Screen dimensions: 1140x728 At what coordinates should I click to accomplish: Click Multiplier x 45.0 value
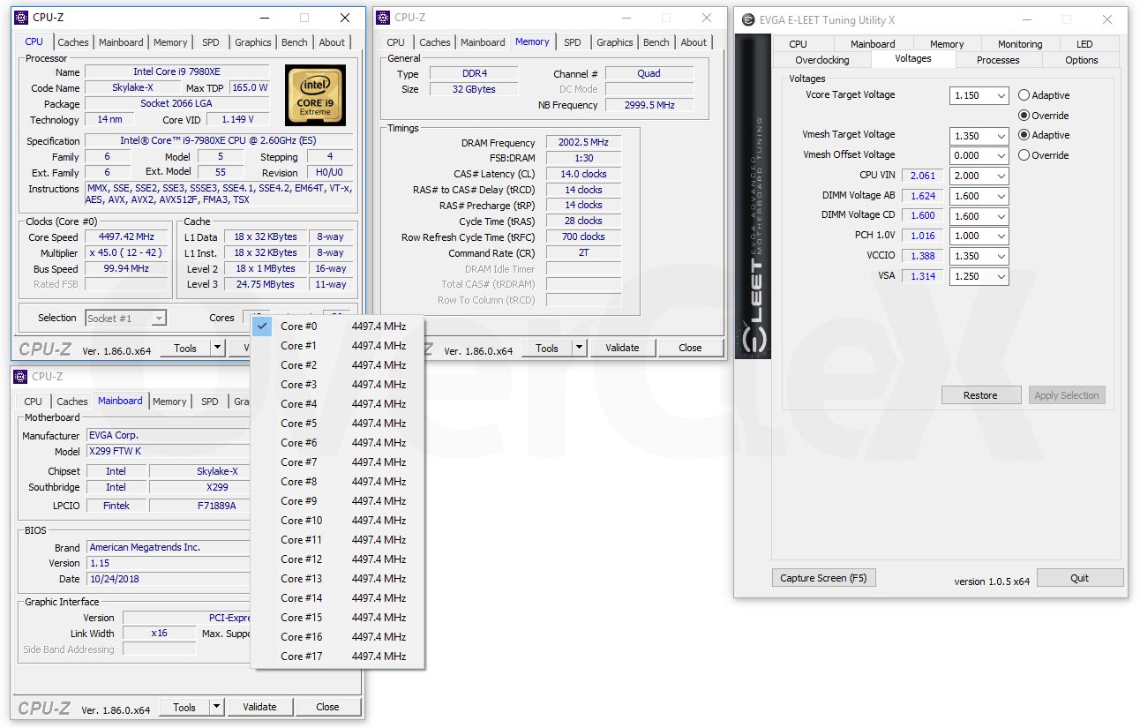coord(127,253)
